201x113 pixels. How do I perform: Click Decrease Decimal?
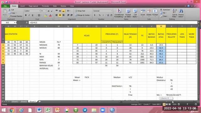[x=111, y=15]
